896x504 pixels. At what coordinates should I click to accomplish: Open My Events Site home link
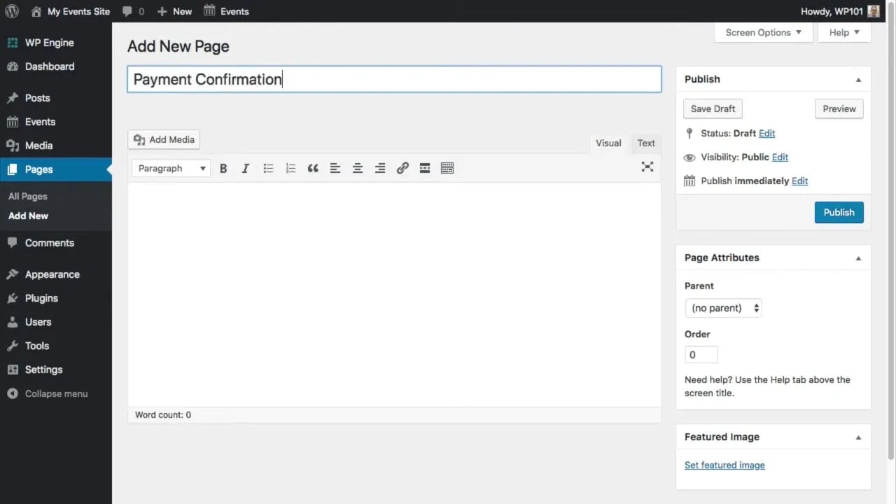pos(71,11)
